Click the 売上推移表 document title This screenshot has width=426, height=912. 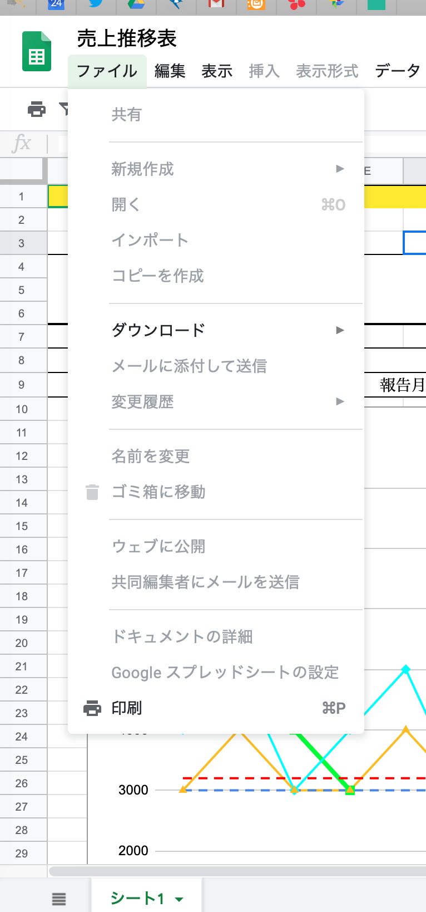127,38
